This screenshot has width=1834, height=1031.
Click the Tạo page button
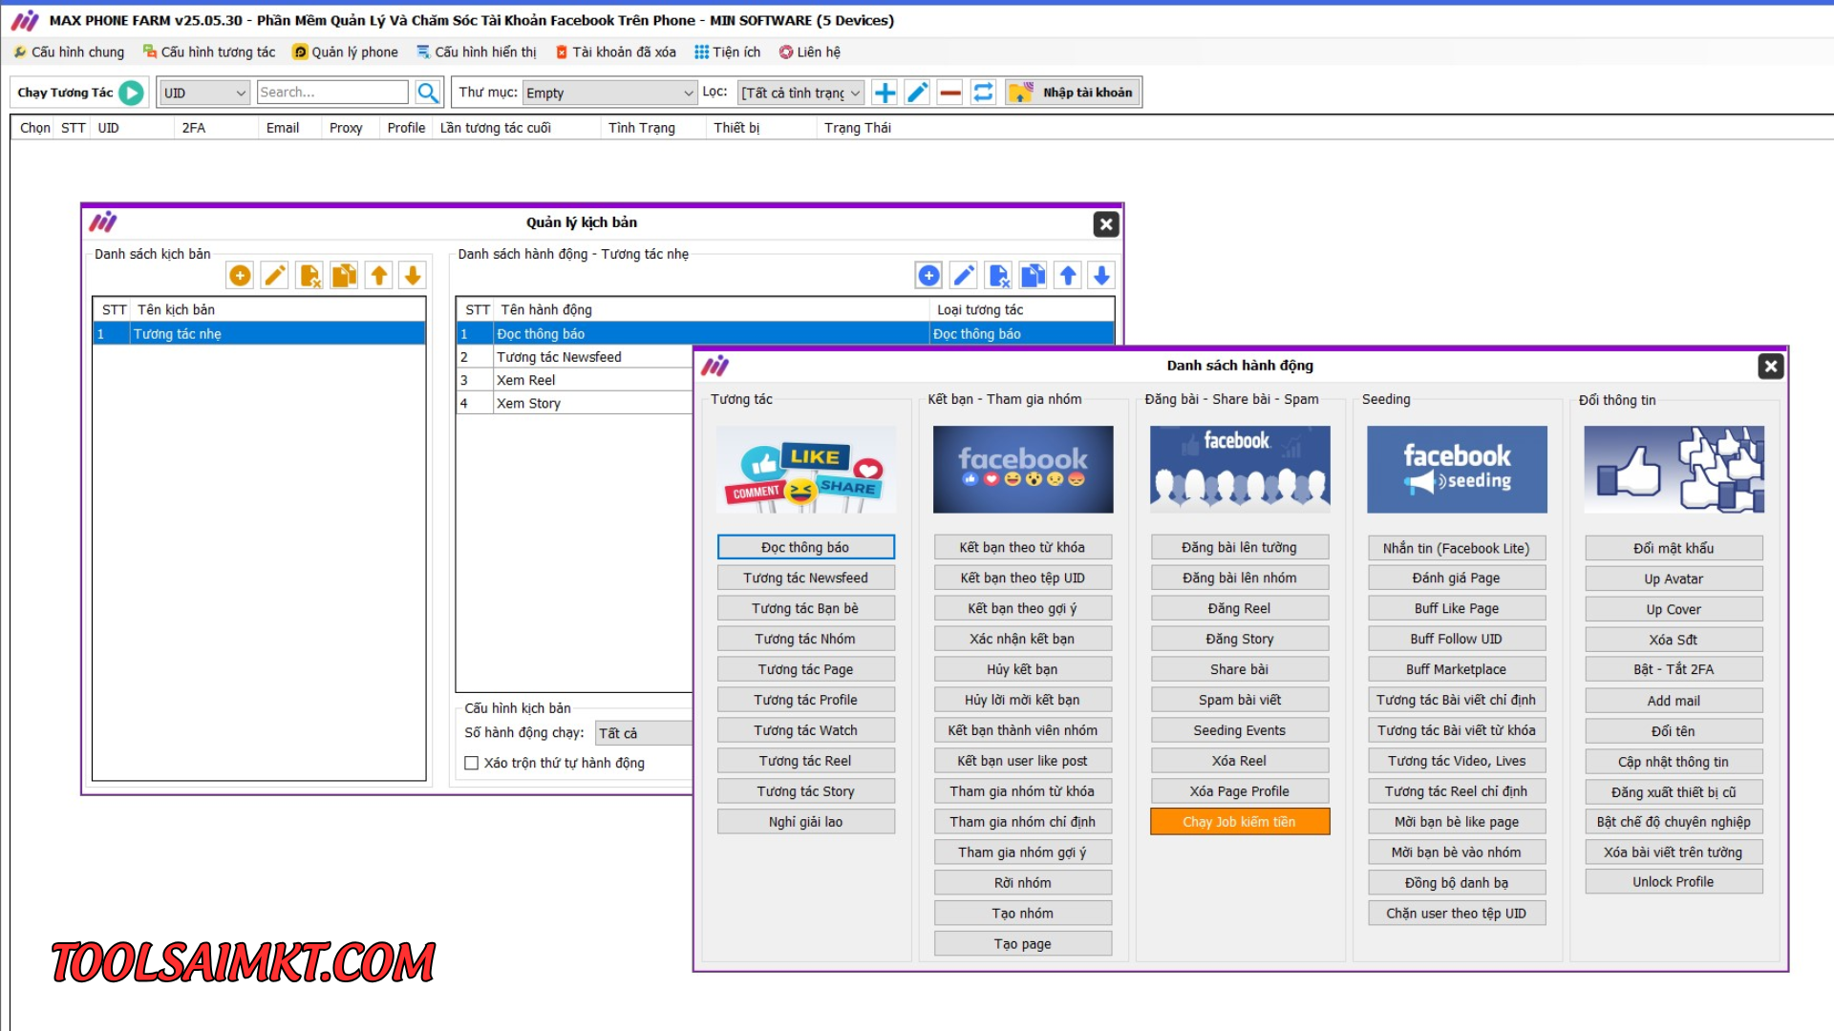click(1022, 944)
